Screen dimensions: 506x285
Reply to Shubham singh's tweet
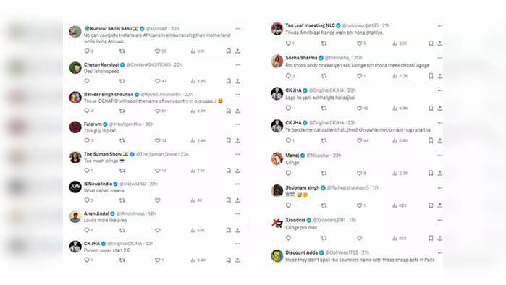click(289, 205)
